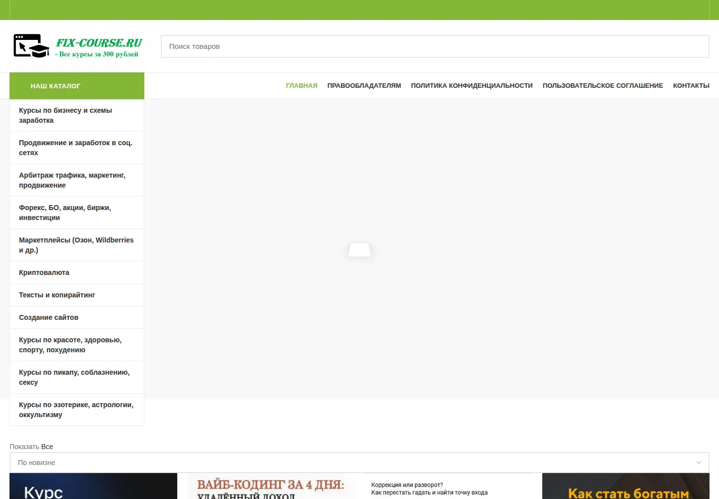Go to the 'Главная' menu item
The height and width of the screenshot is (499, 719).
(302, 86)
